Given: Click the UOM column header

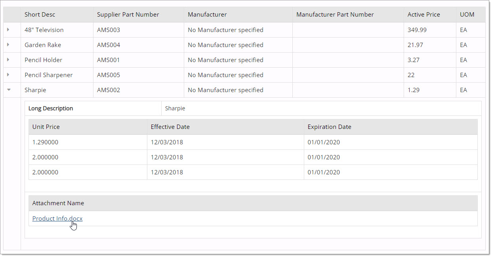Looking at the screenshot, I should 467,15.
